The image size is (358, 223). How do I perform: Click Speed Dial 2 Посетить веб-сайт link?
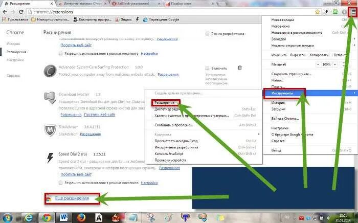tap(76, 174)
